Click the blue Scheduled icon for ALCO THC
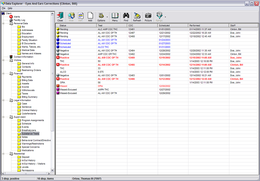This screenshot has width=260, height=181. [x=58, y=47]
